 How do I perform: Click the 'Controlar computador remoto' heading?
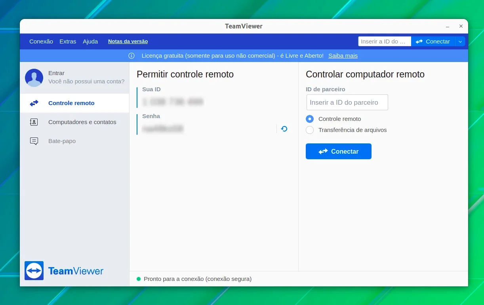pos(365,74)
